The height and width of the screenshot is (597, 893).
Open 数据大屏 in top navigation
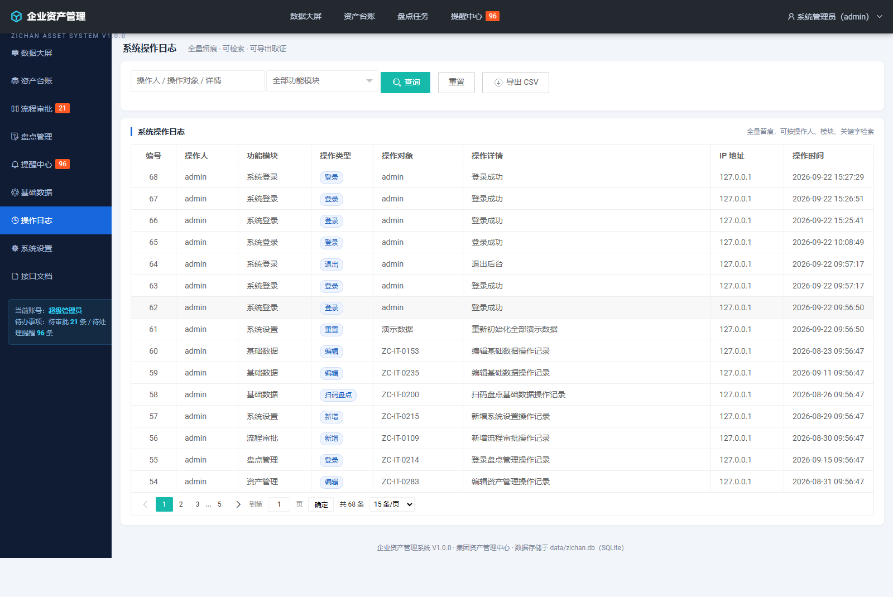pyautogui.click(x=306, y=17)
